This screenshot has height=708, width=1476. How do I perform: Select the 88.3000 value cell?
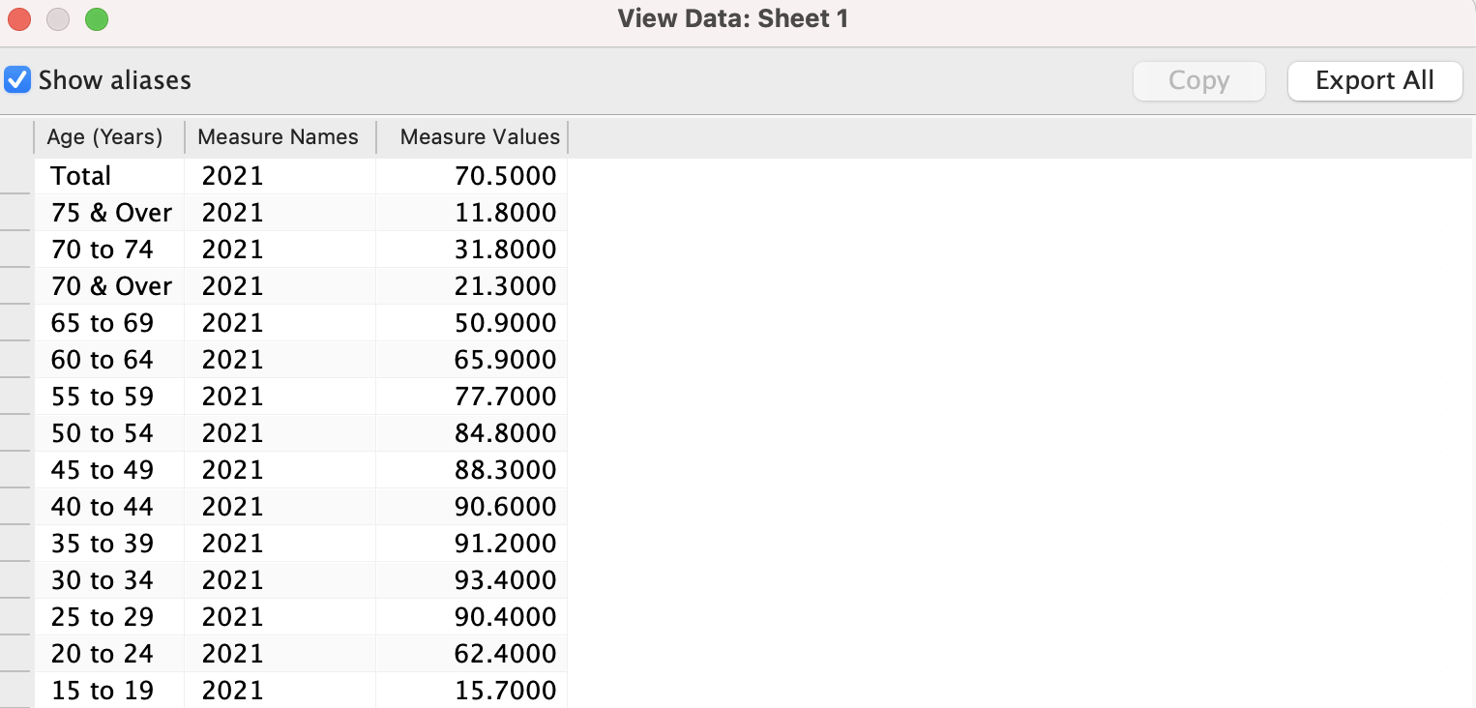point(505,470)
